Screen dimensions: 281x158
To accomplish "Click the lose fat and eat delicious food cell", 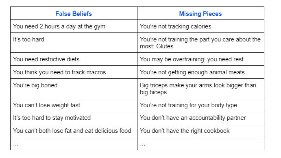I will click(x=74, y=131).
